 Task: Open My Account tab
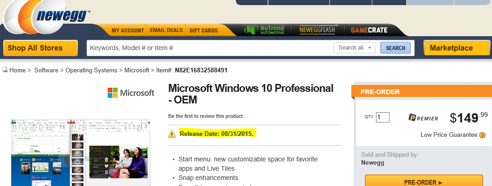(x=128, y=30)
